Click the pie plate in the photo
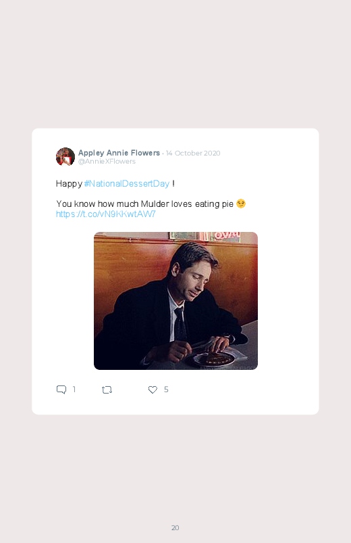Screen dimensions: 351x543 [x=212, y=359]
